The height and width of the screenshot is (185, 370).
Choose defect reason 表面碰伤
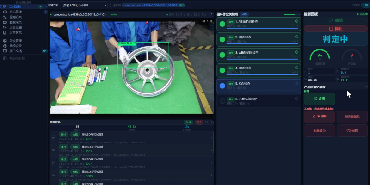point(320,130)
